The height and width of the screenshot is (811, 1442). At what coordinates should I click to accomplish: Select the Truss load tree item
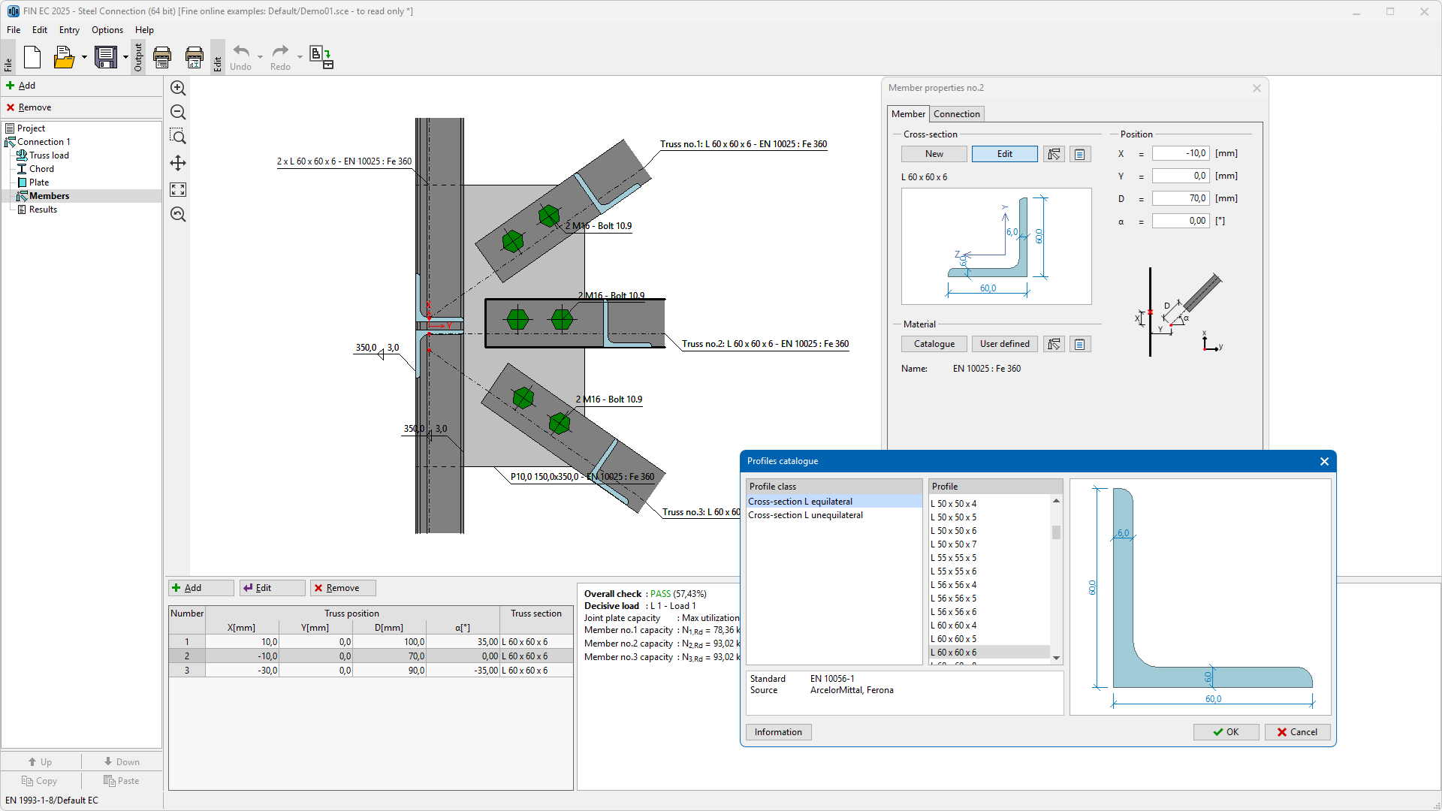coord(49,155)
